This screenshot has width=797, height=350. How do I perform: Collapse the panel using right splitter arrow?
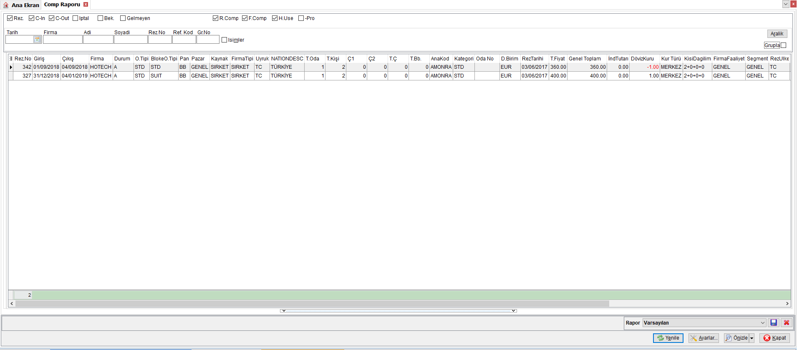coord(514,311)
